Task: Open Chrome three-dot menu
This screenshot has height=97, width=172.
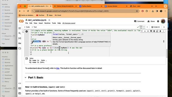Action: (x=165, y=11)
